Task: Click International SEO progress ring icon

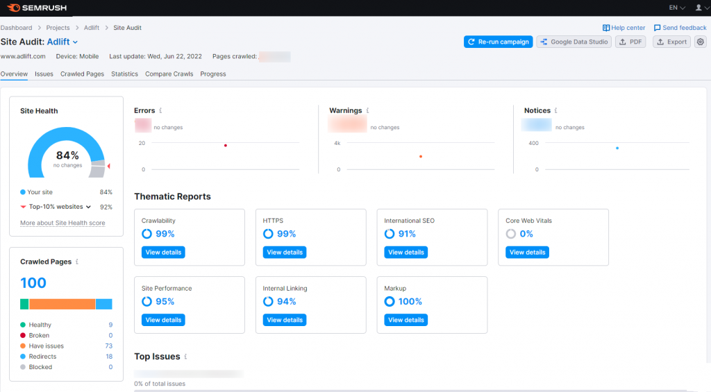Action: [x=390, y=234]
